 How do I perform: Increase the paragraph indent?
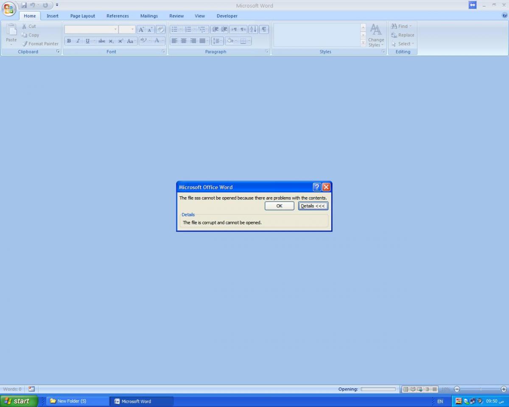click(224, 30)
